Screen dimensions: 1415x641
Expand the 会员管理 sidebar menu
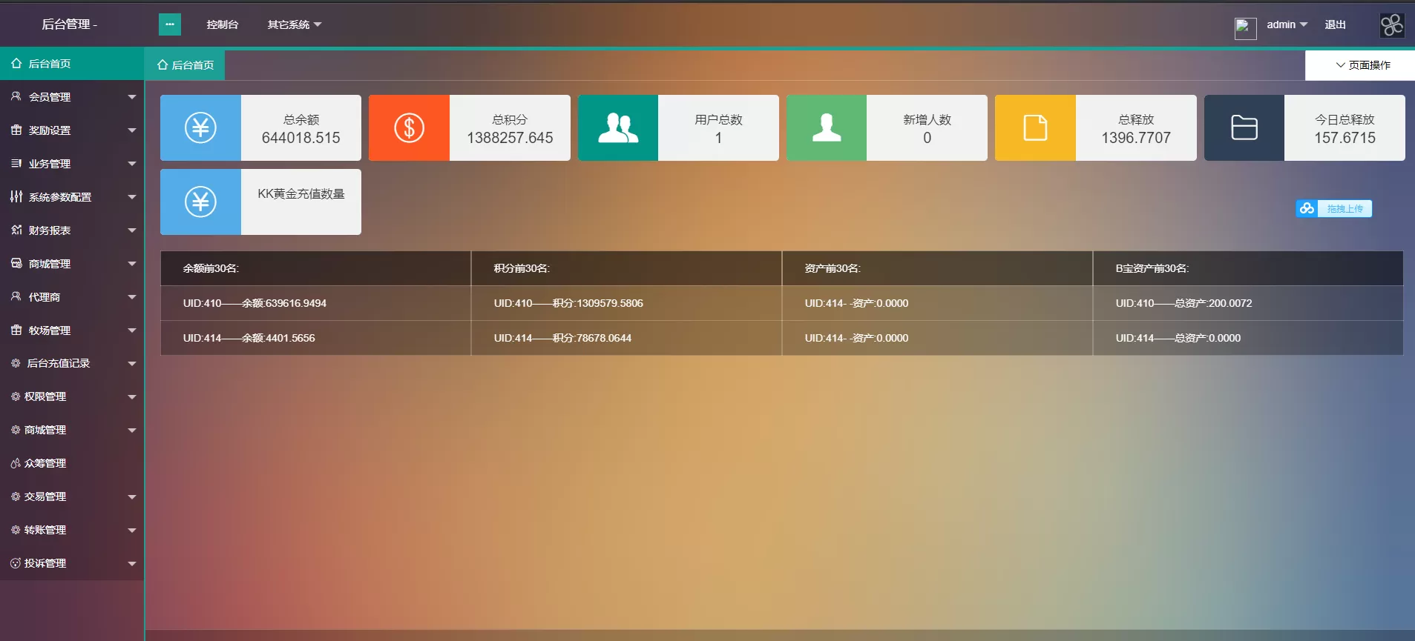point(72,97)
